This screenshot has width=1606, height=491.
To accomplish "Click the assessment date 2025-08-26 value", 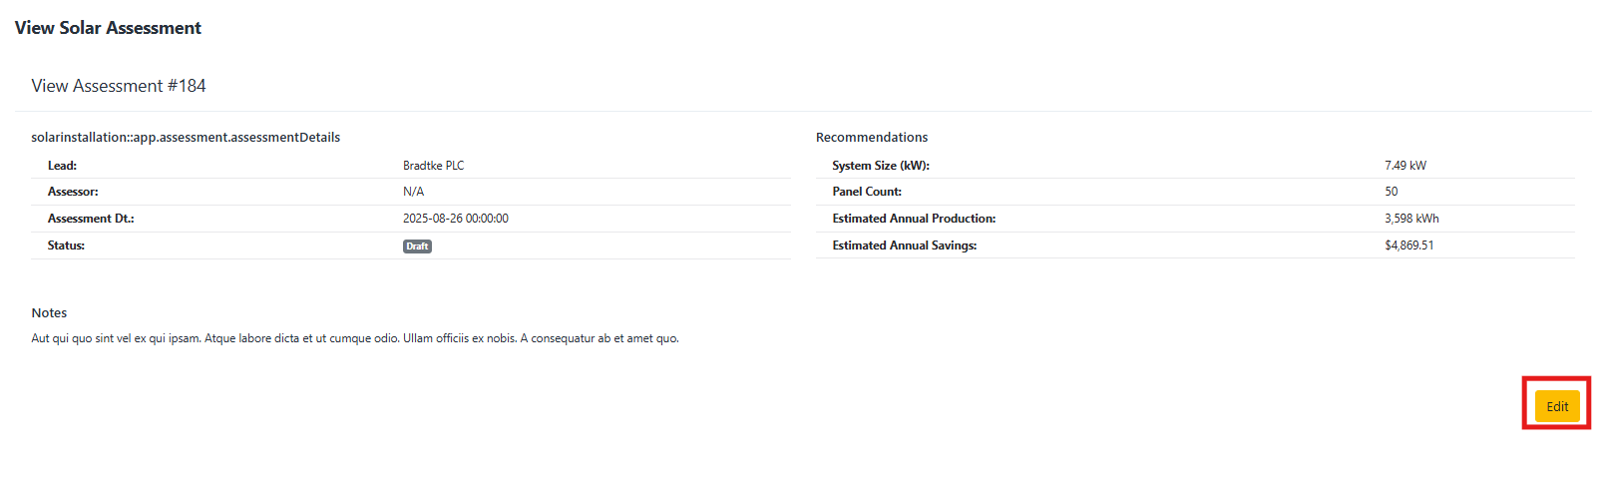I will tap(455, 219).
